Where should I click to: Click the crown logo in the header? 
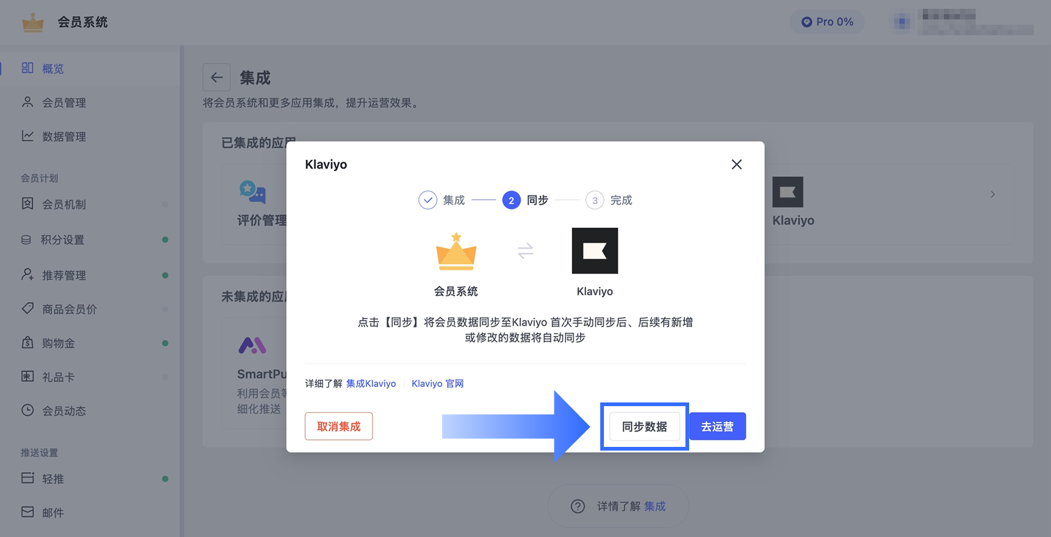click(33, 22)
